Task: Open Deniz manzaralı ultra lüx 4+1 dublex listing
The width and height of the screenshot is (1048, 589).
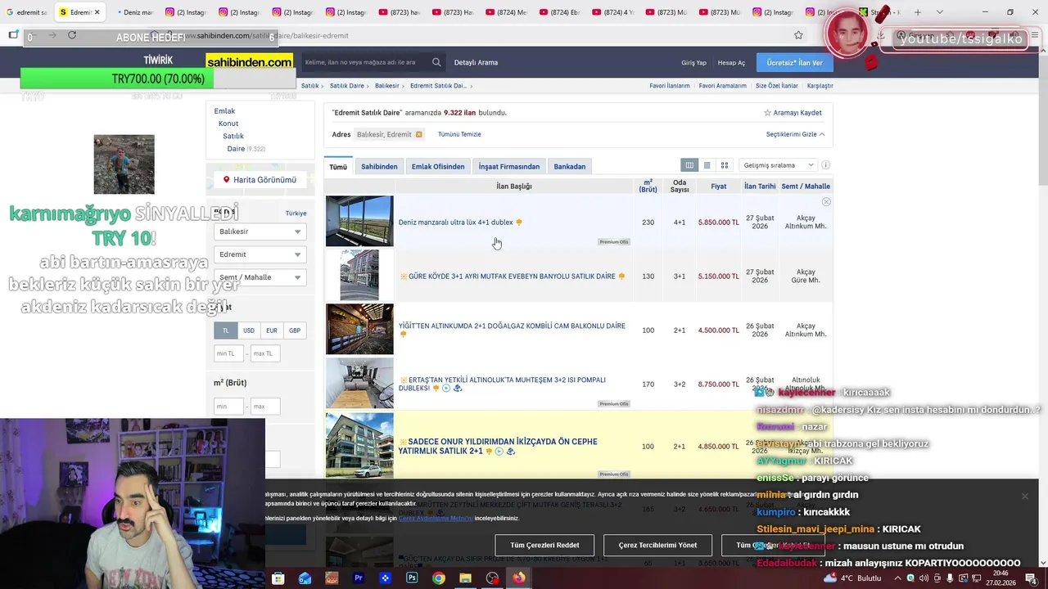Action: (x=456, y=223)
